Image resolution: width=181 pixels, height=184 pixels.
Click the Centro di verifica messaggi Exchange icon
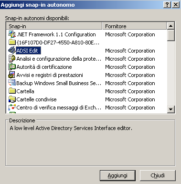[x=12, y=108]
